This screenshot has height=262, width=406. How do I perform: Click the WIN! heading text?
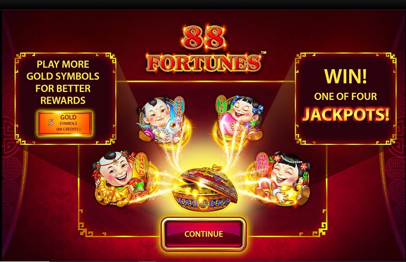(346, 76)
